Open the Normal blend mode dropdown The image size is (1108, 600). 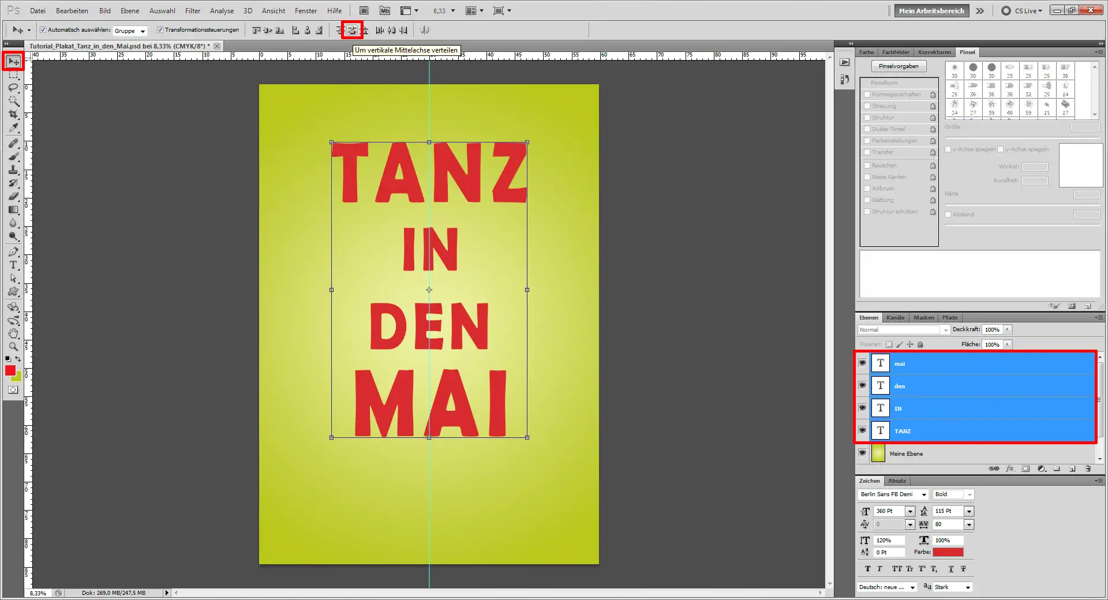(x=945, y=329)
